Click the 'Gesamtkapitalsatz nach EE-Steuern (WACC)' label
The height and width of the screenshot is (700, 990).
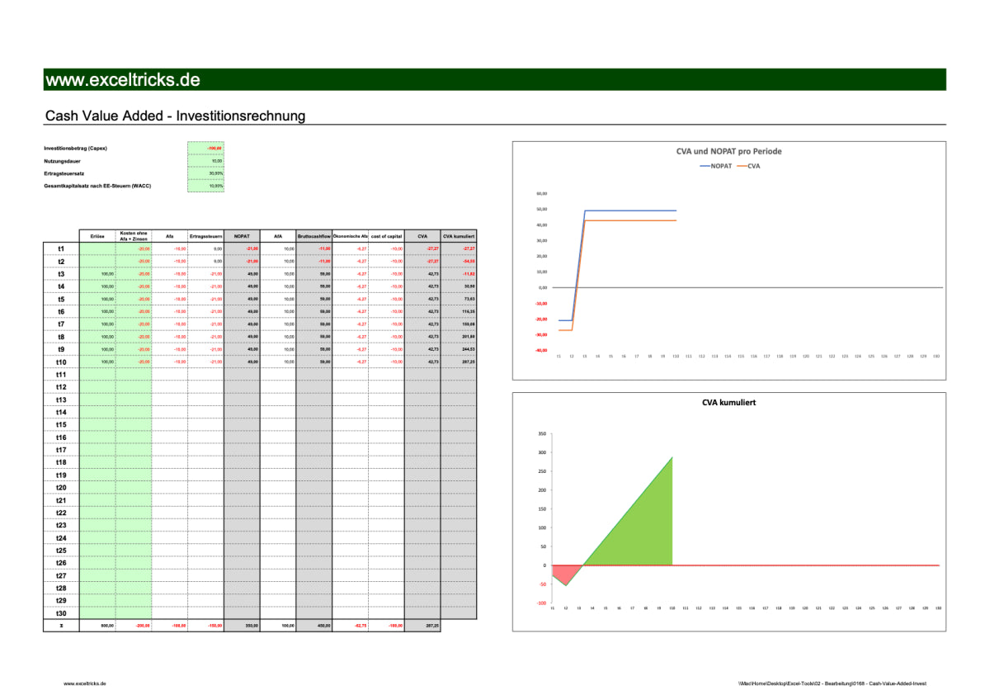click(x=97, y=186)
